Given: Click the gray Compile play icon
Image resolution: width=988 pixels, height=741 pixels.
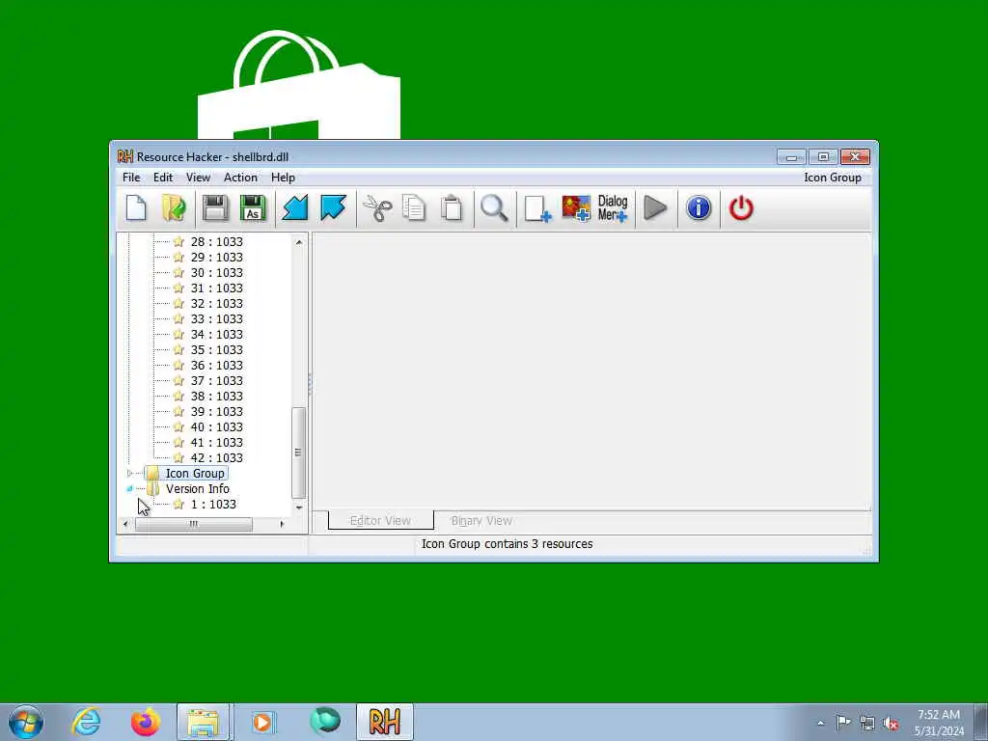Looking at the screenshot, I should click(x=655, y=208).
